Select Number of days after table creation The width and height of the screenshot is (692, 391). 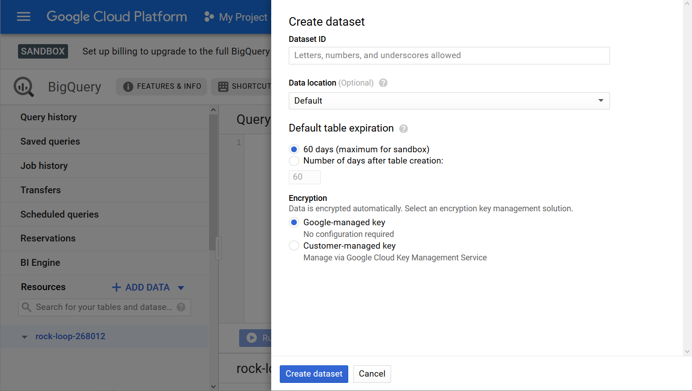pyautogui.click(x=294, y=161)
